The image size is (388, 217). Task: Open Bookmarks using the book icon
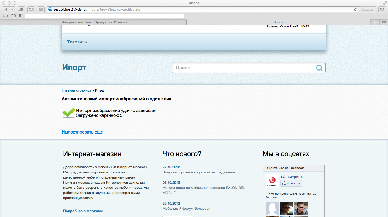[13, 16]
